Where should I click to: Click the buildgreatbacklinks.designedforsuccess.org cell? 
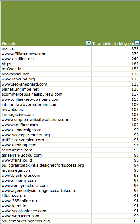[x=46, y=165]
